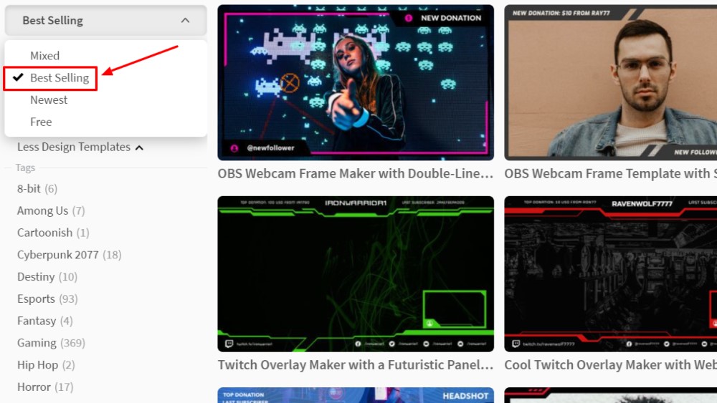Image resolution: width=717 pixels, height=403 pixels.
Task: Click the Cartoonish tag
Action: (44, 233)
